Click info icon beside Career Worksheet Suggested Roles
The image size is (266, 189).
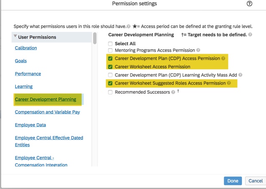pyautogui.click(x=229, y=83)
